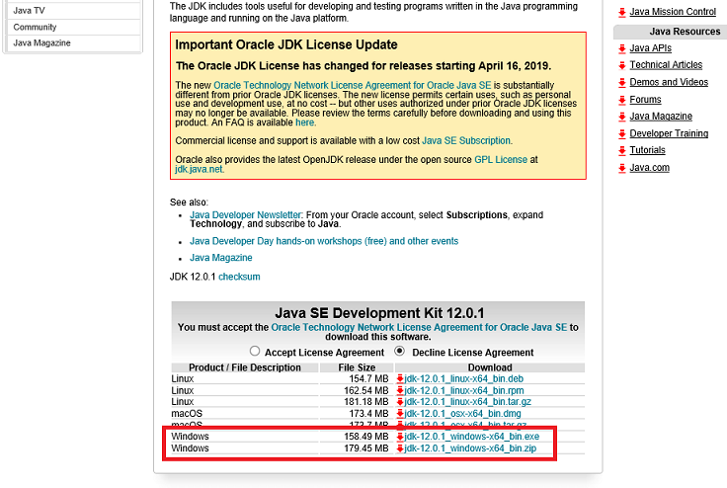Download jdk-12.0.1_windows-x64_bin.exe
The height and width of the screenshot is (488, 727).
point(472,437)
